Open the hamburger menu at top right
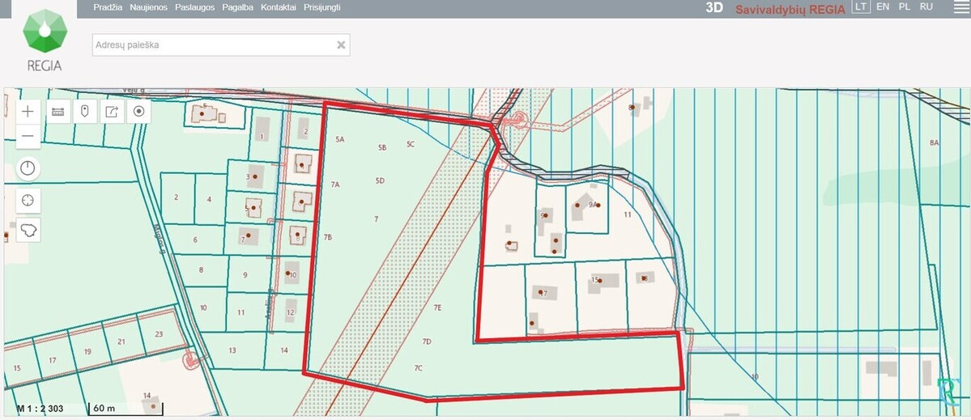 pos(960,7)
